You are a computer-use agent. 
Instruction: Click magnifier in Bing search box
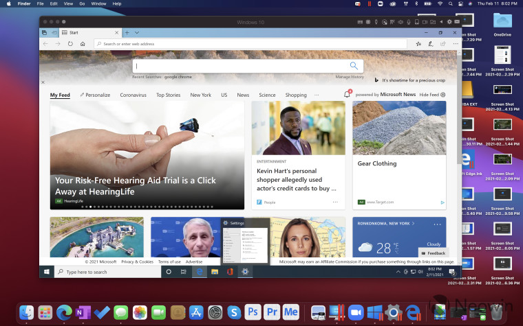(354, 65)
